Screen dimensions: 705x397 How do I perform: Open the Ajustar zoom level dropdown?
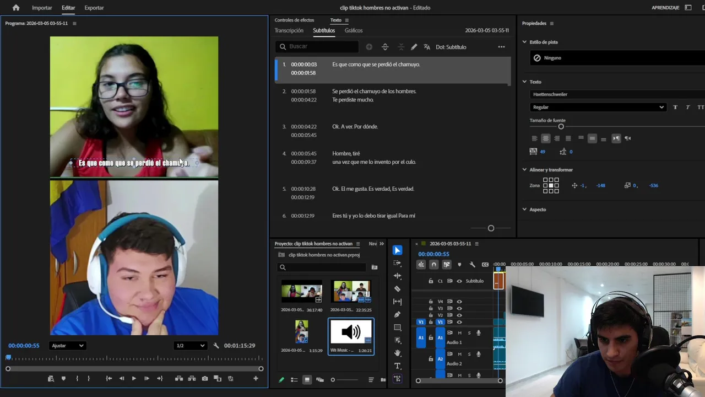click(67, 346)
